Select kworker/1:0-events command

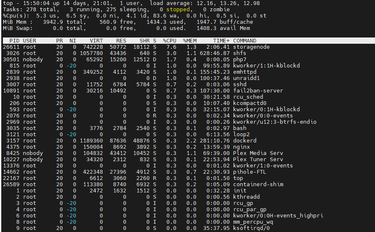[263, 166]
